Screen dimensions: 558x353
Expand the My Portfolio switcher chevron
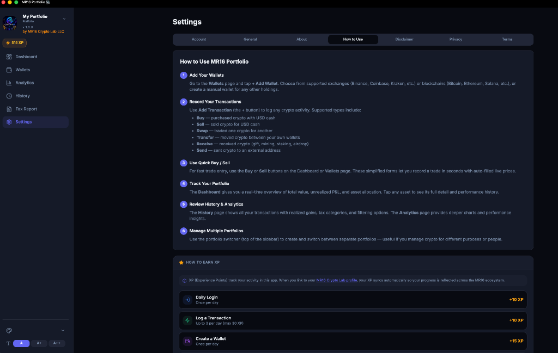click(64, 19)
